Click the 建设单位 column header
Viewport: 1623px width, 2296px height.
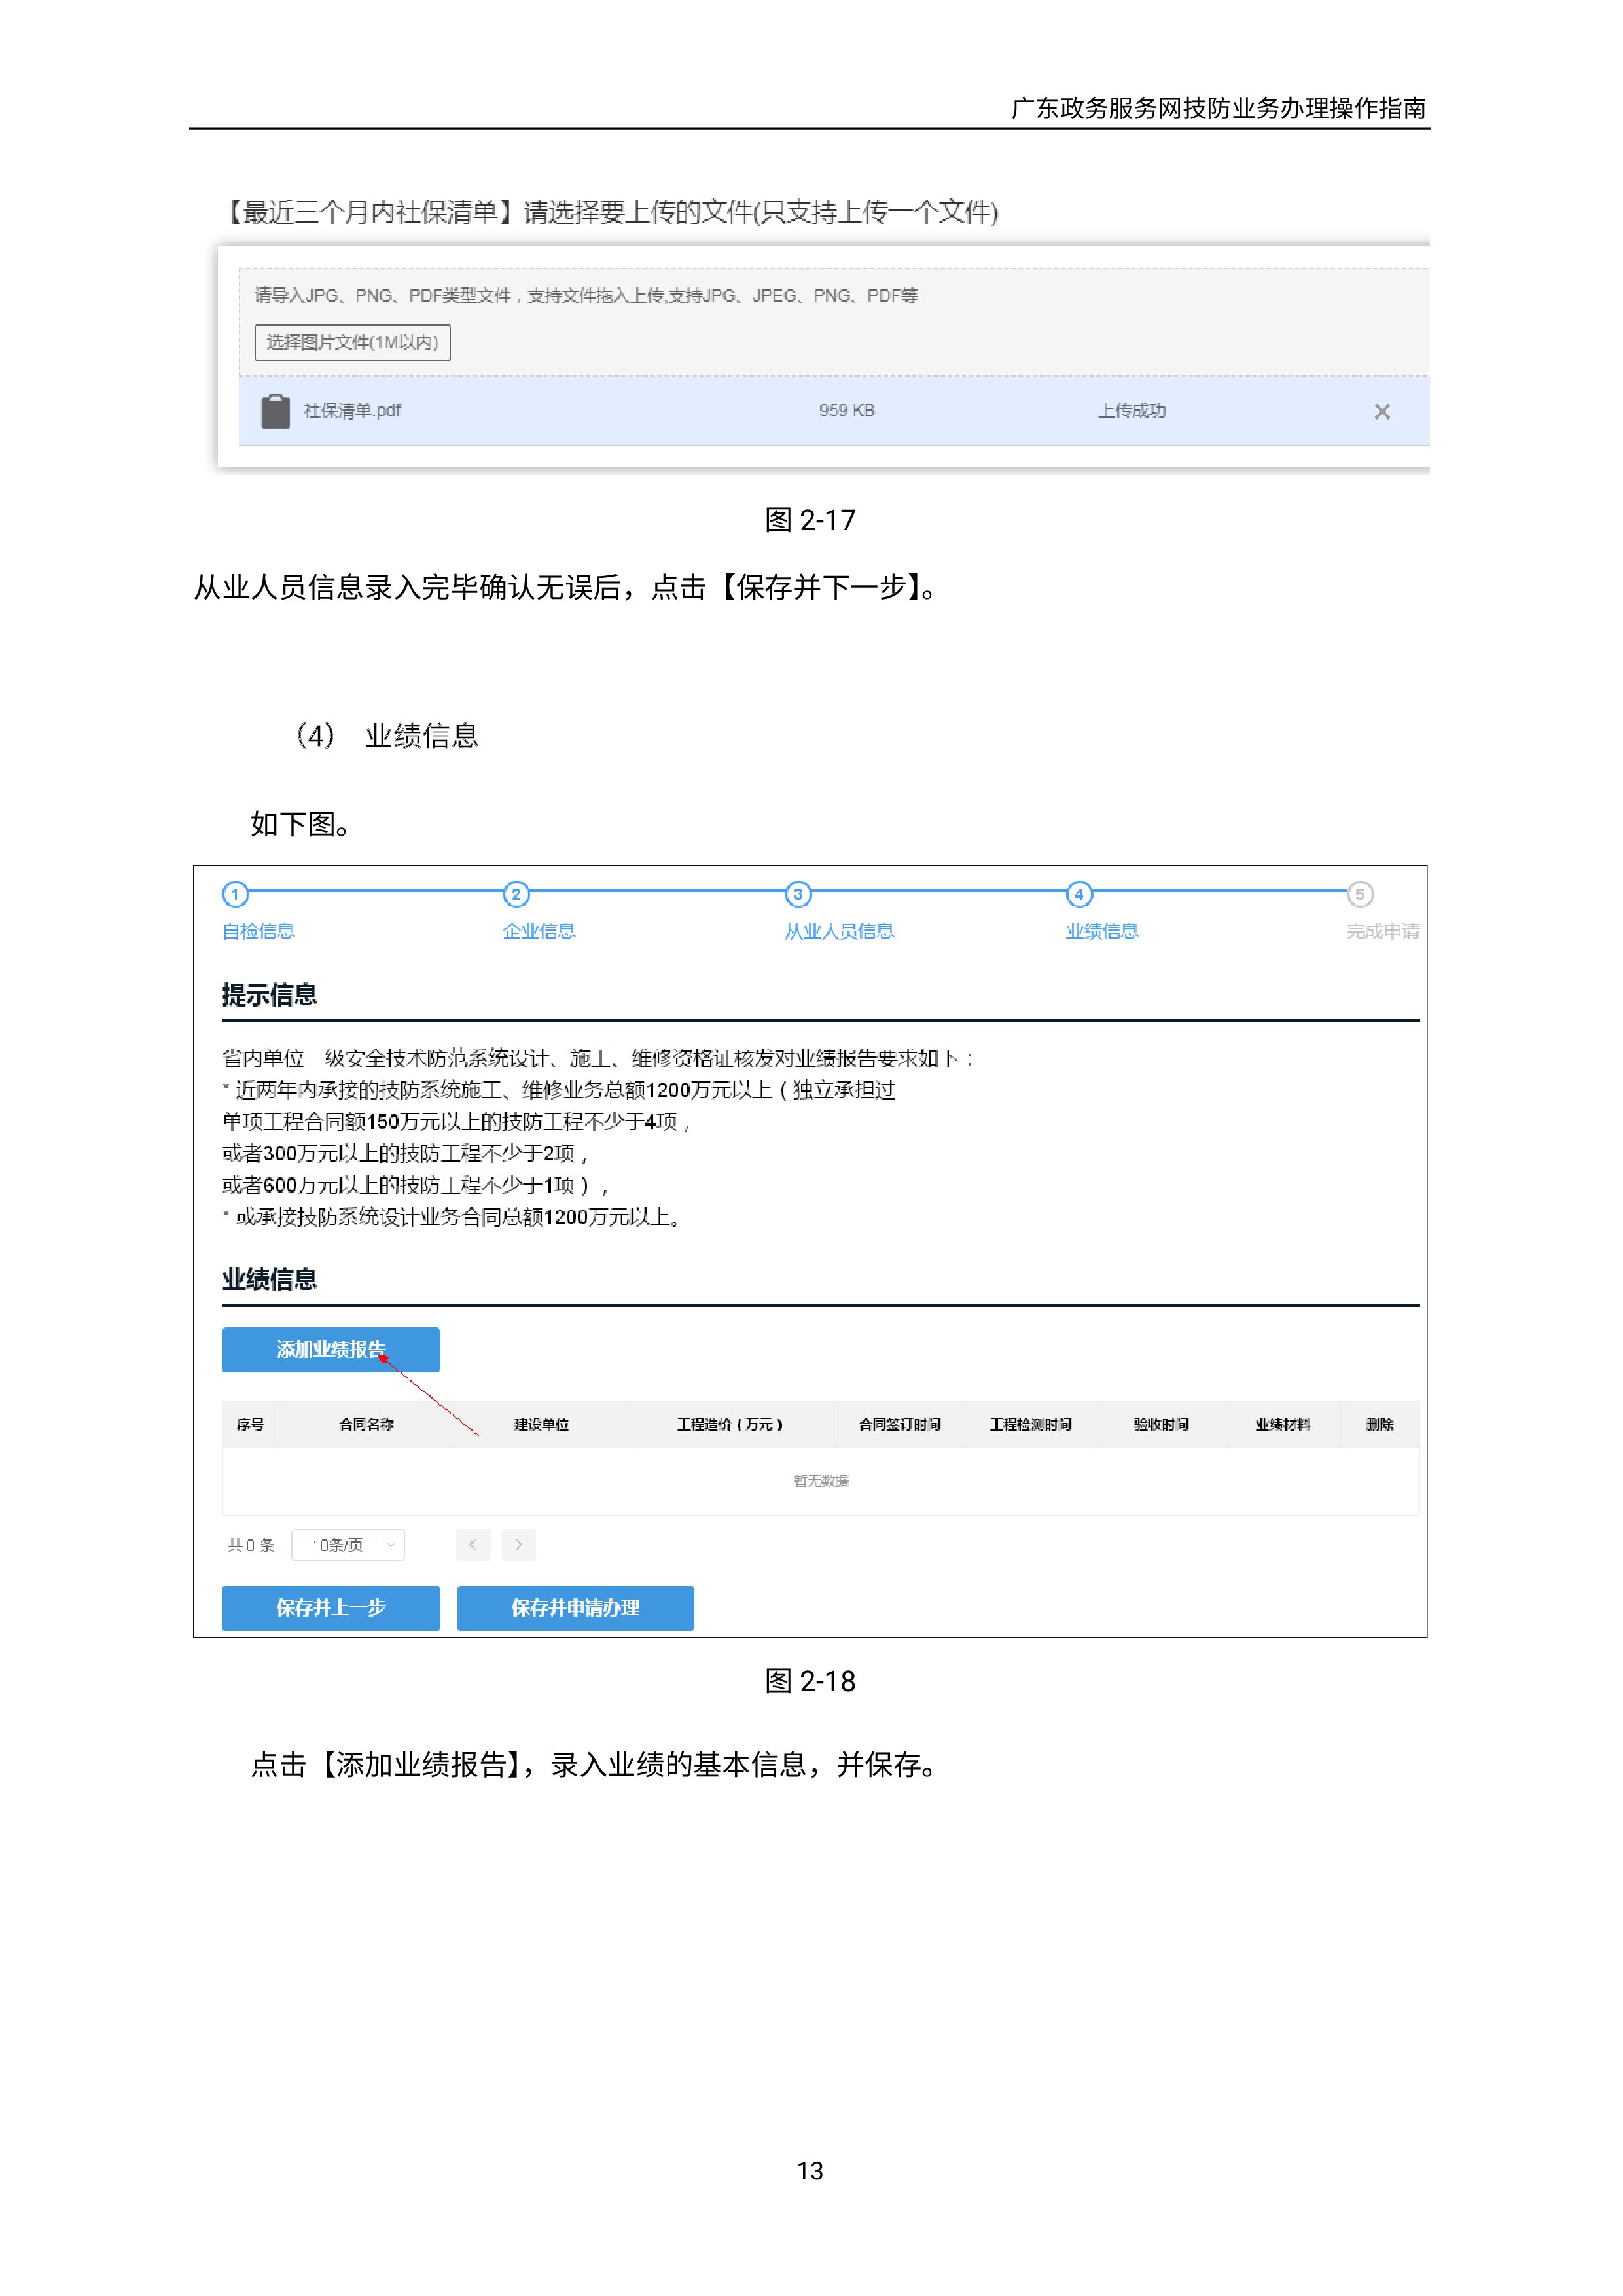click(x=541, y=1424)
